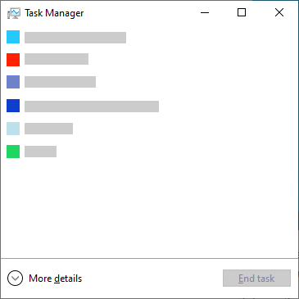Image resolution: width=299 pixels, height=299 pixels.
Task: Select the shortest process name beside green icon
Action: pos(40,152)
